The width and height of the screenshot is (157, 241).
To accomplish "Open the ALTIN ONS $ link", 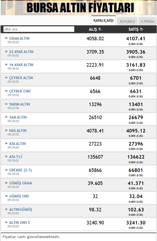I will tap(20, 223).
